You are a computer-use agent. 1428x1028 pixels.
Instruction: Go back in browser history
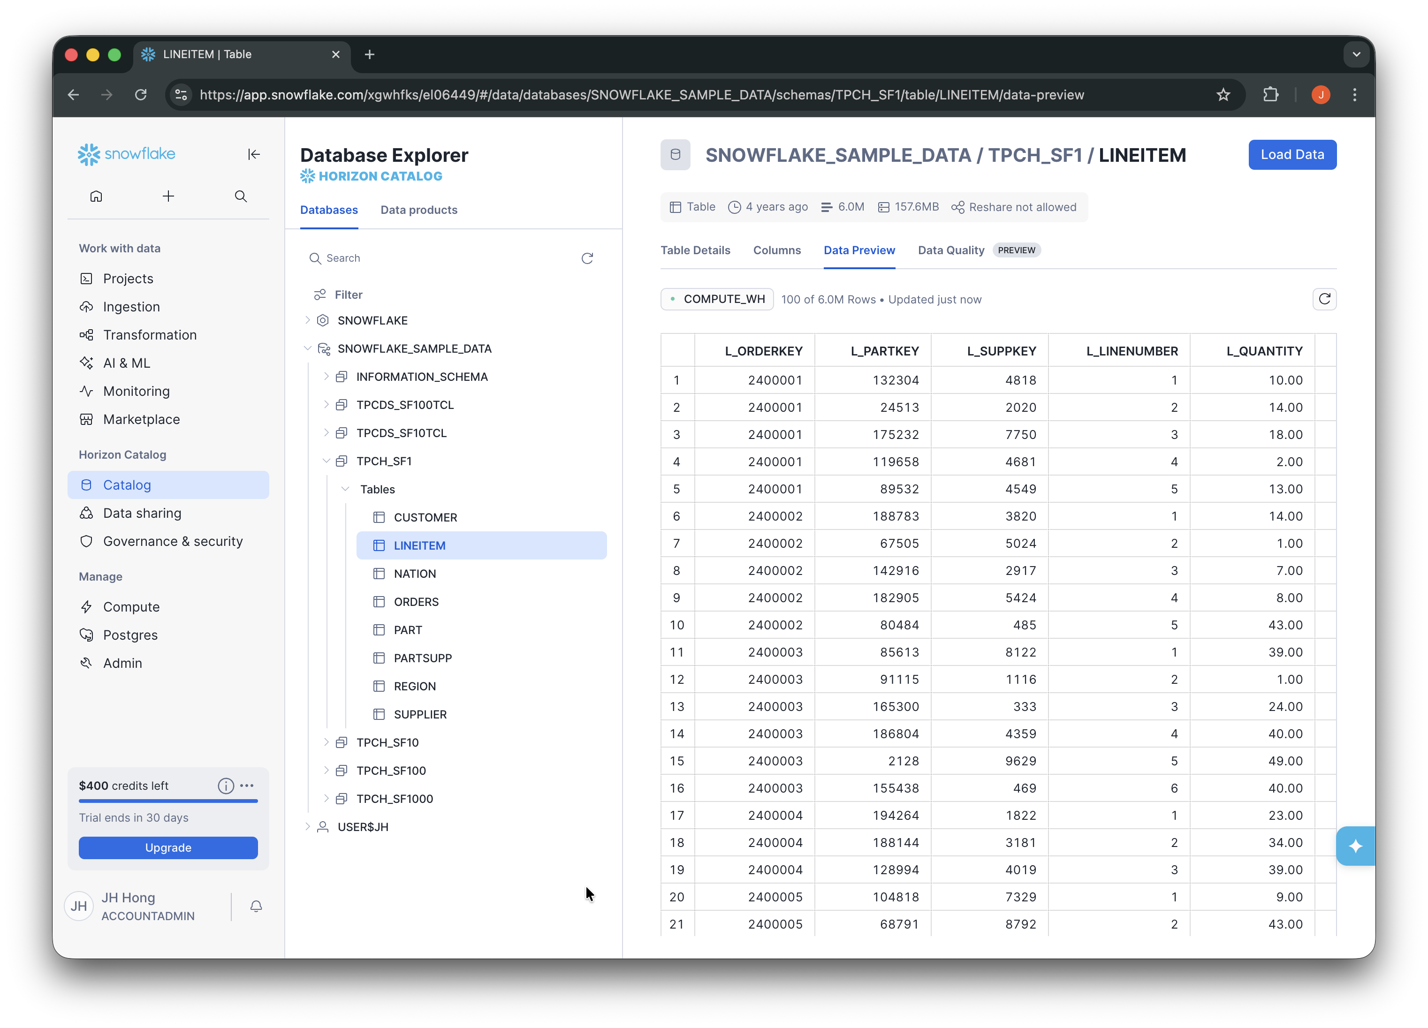coord(74,94)
